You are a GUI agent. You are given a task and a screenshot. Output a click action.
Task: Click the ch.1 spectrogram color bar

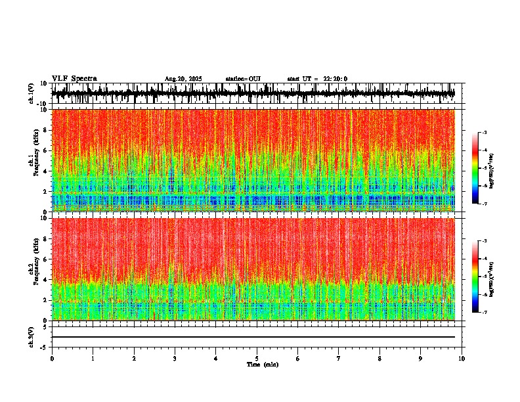(x=475, y=168)
